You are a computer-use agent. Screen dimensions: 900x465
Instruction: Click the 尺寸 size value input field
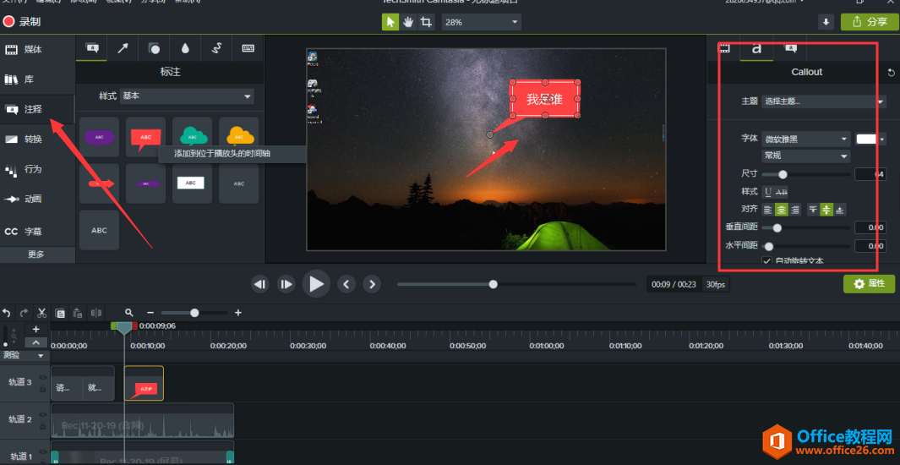pyautogui.click(x=870, y=174)
